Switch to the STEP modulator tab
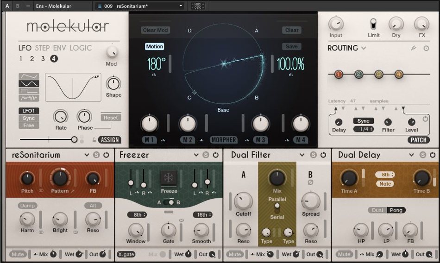 (42, 48)
